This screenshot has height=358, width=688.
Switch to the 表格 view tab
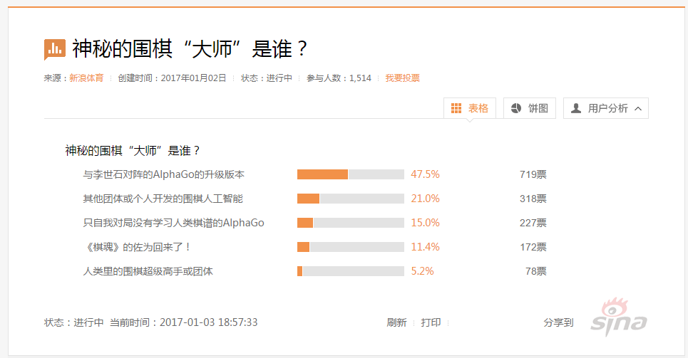[x=470, y=108]
